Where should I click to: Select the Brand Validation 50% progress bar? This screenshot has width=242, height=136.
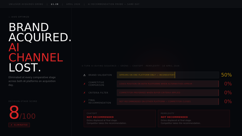(x=168, y=75)
